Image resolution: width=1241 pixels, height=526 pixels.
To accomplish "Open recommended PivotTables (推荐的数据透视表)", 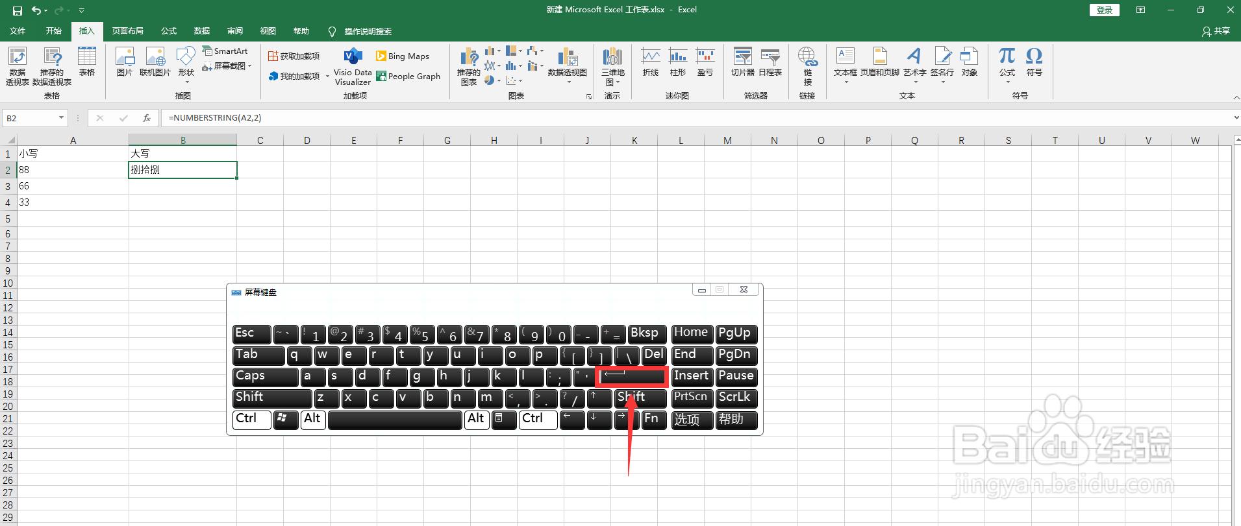I will (52, 66).
